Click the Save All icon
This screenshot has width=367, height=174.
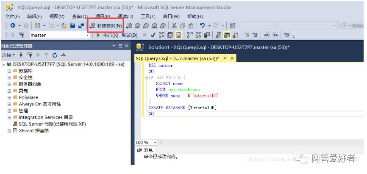[x=81, y=26]
